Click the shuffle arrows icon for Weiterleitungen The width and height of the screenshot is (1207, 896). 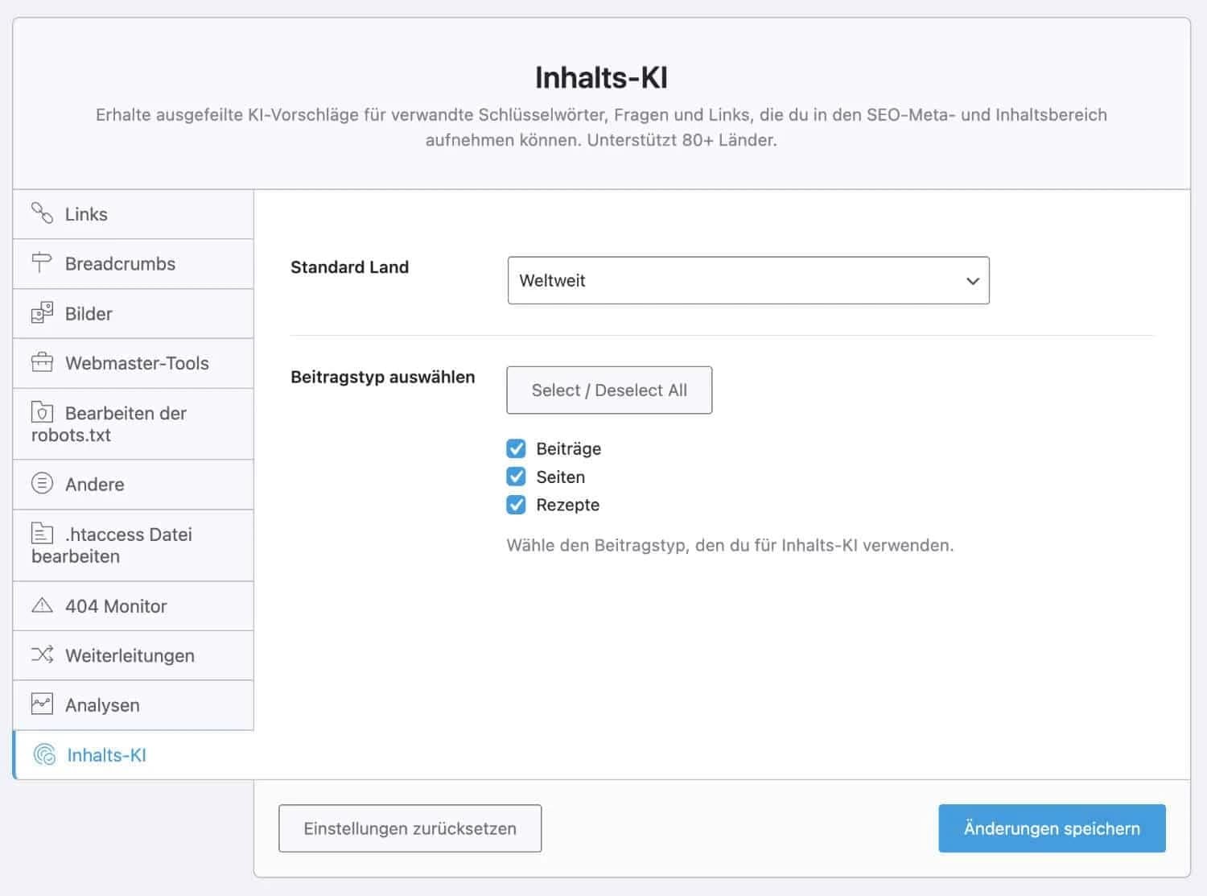[42, 654]
